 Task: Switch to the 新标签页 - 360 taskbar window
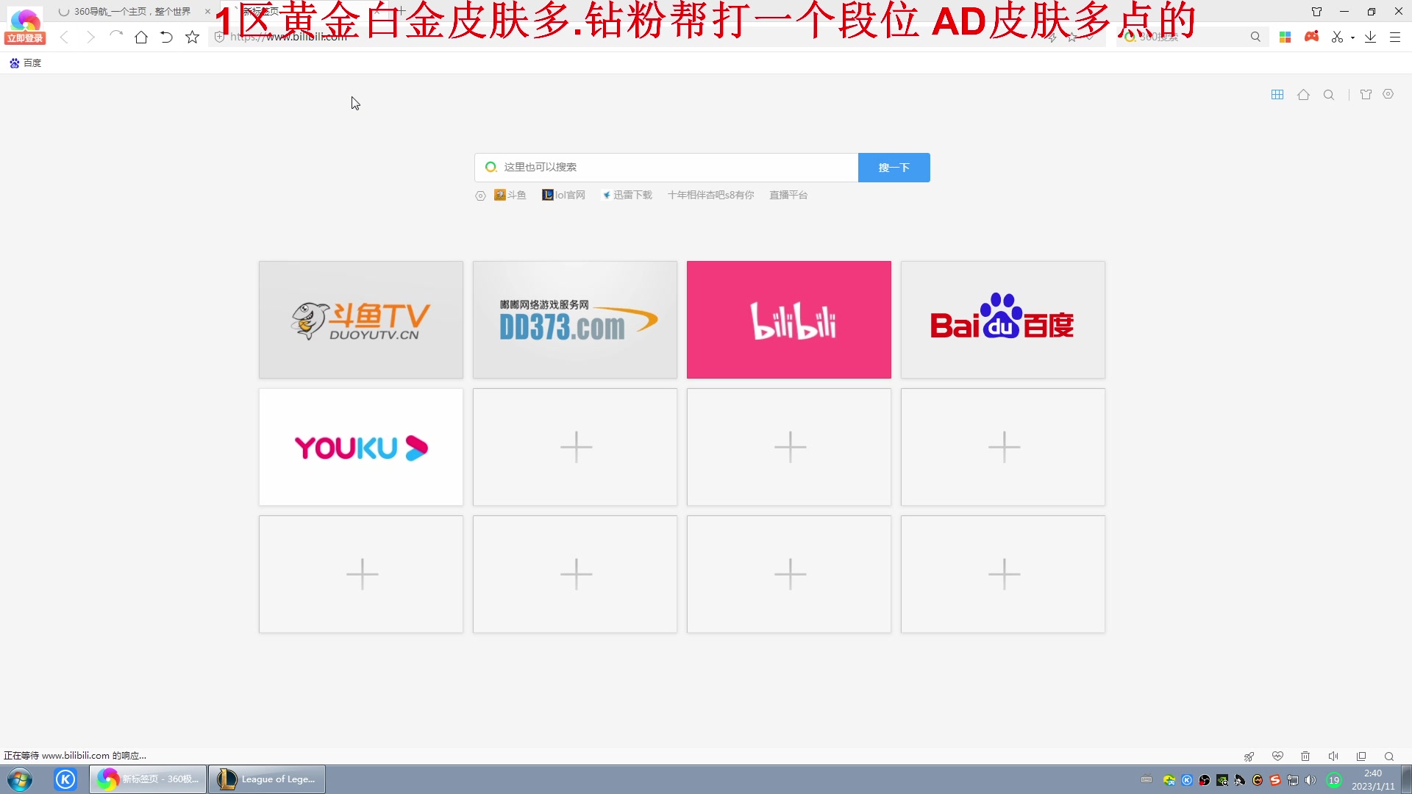(148, 779)
